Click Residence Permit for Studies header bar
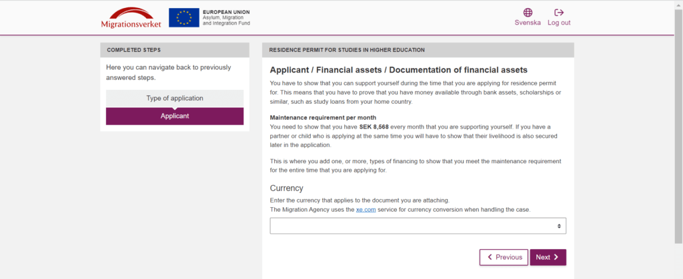Image resolution: width=683 pixels, height=279 pixels. 418,50
